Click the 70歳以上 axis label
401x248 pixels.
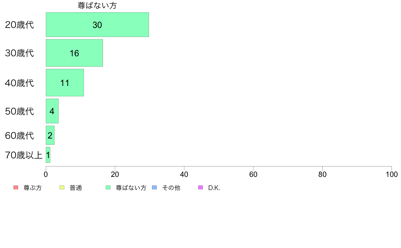tap(24, 155)
